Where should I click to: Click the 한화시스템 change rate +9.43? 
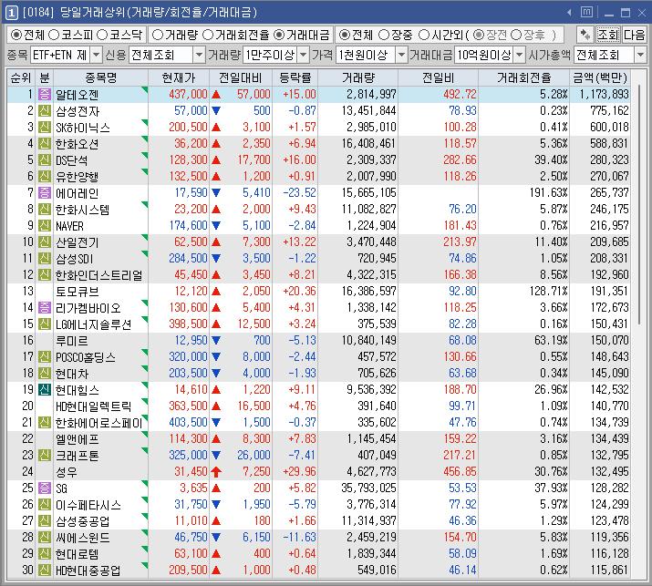point(302,209)
